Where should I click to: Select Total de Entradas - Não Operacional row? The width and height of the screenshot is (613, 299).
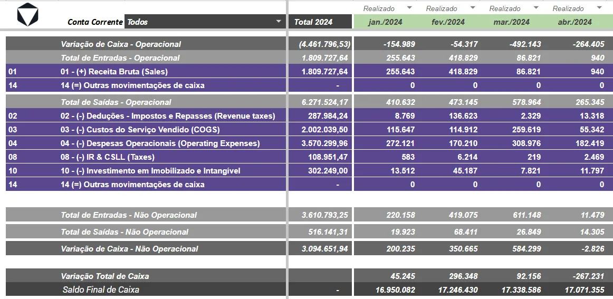click(146, 215)
